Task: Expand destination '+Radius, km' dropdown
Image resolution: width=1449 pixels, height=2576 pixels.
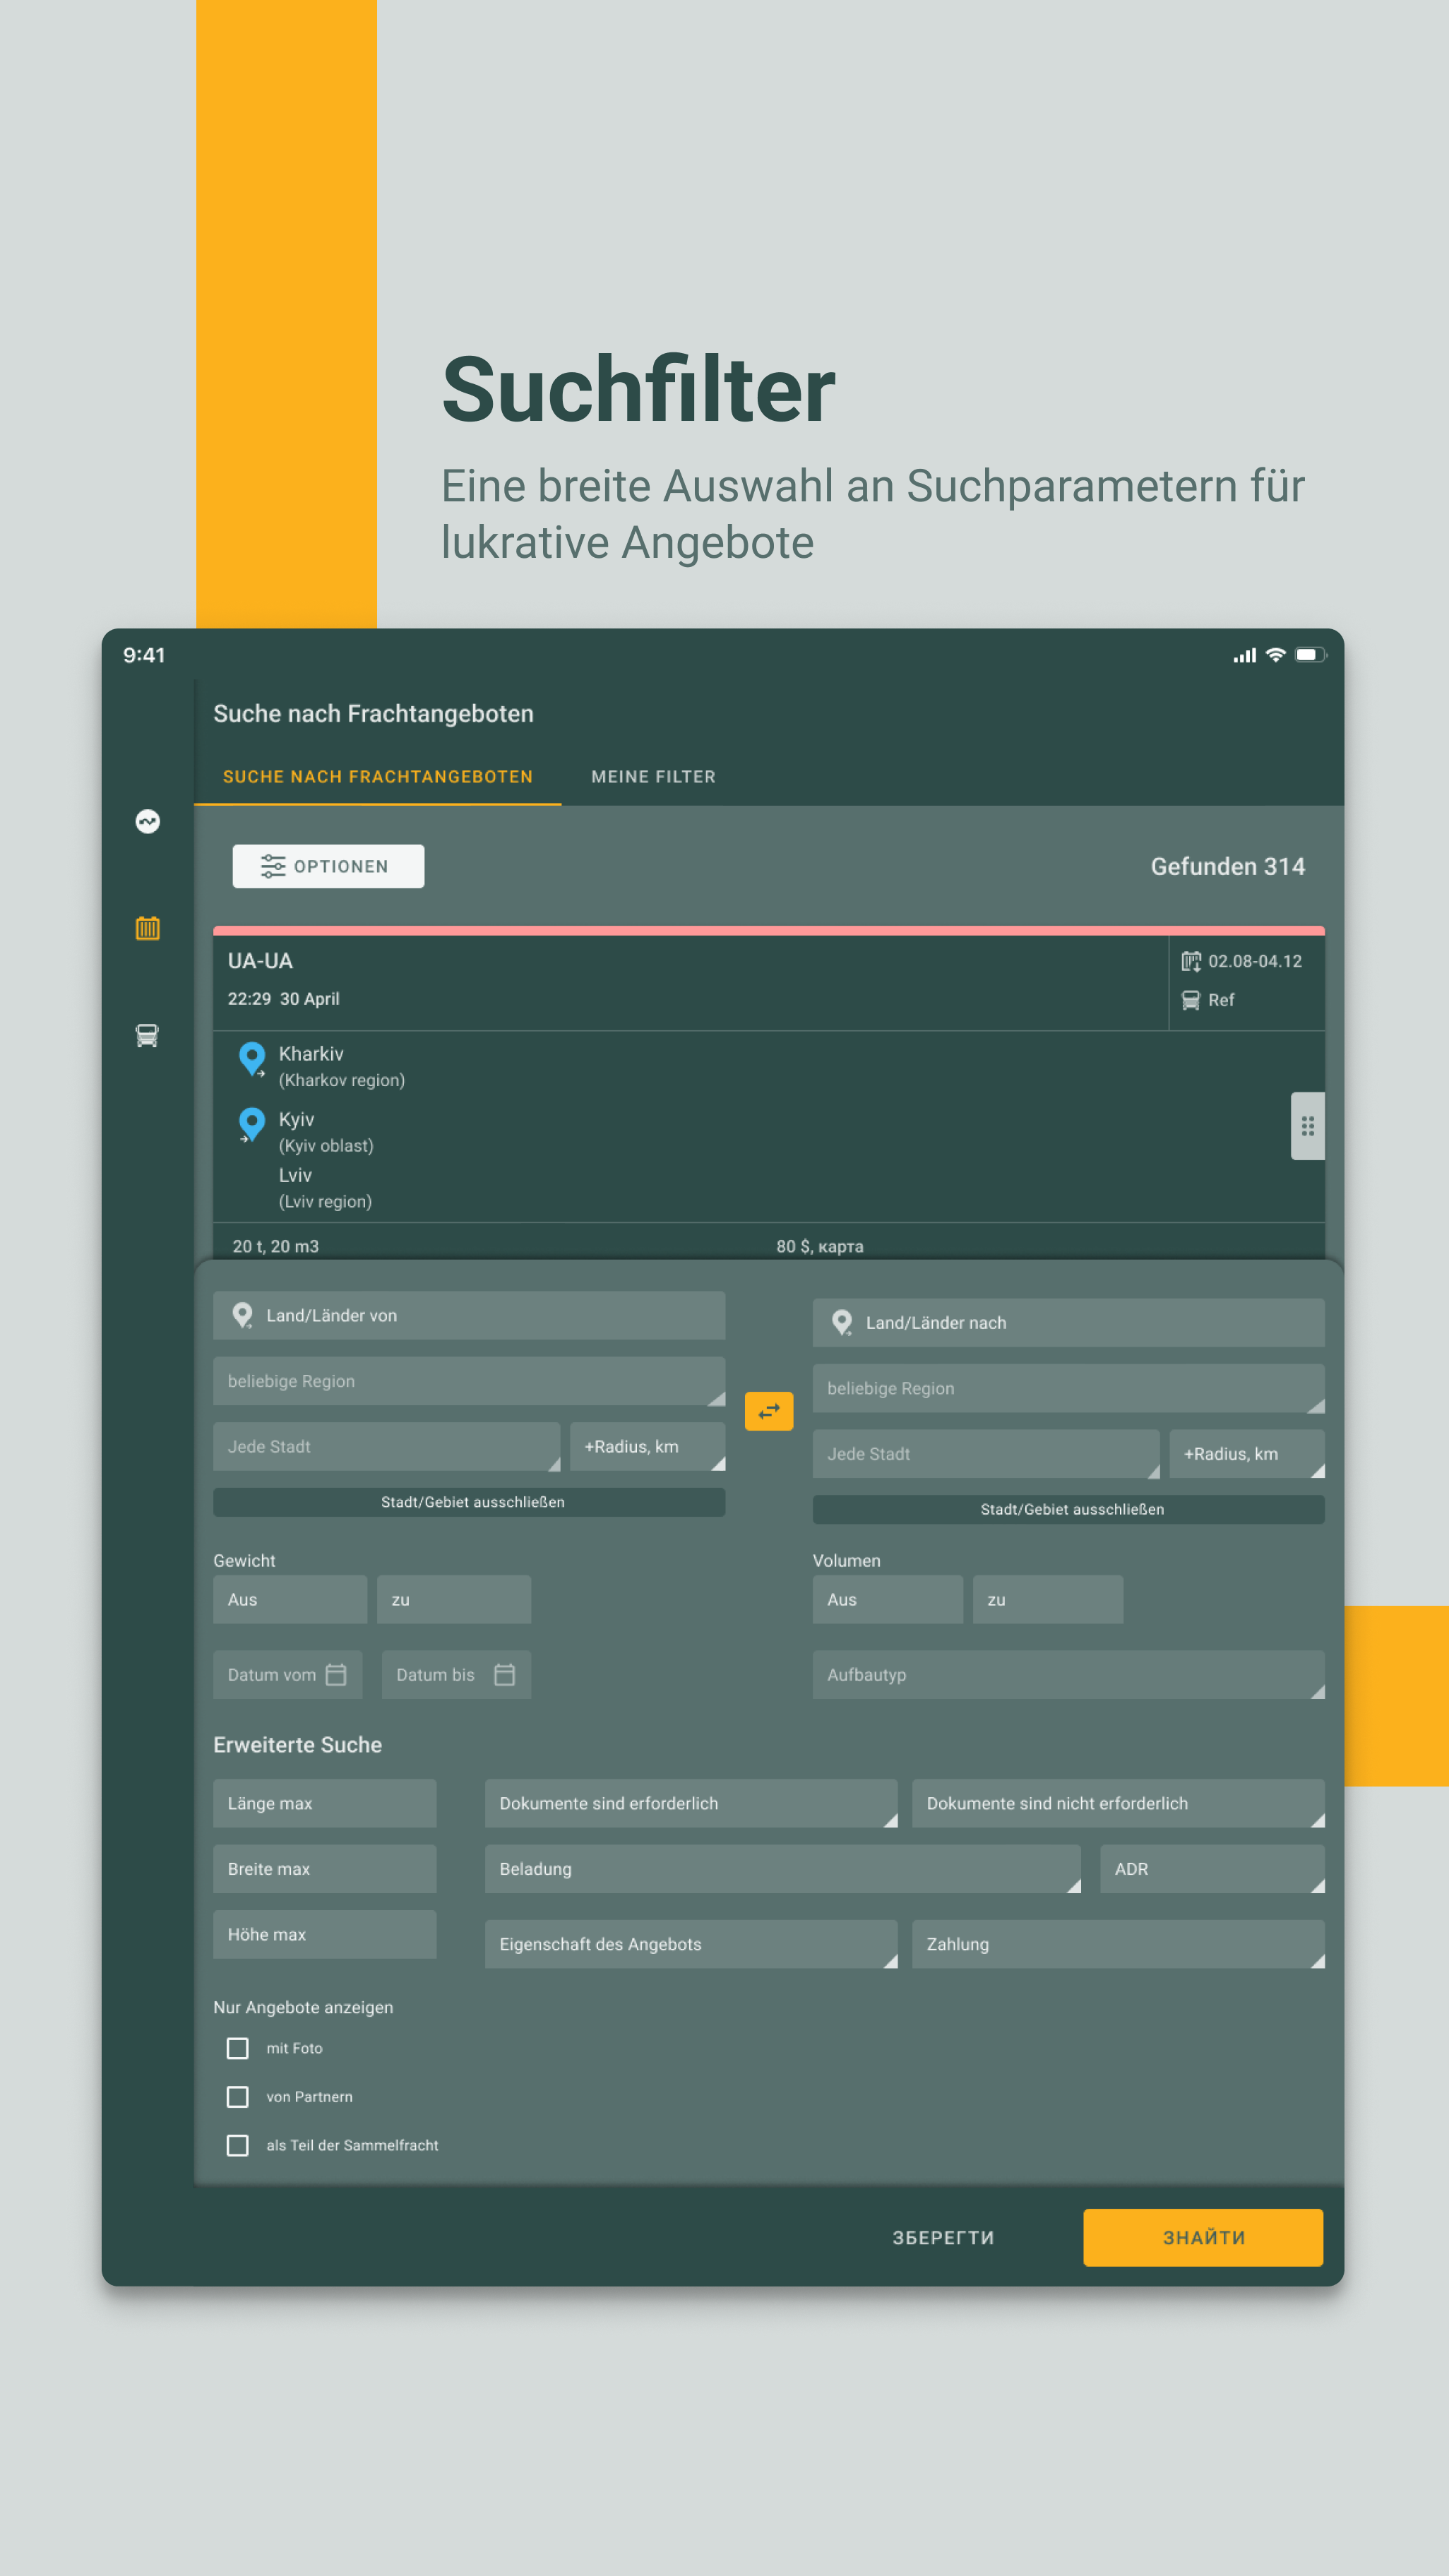Action: 1247,1453
